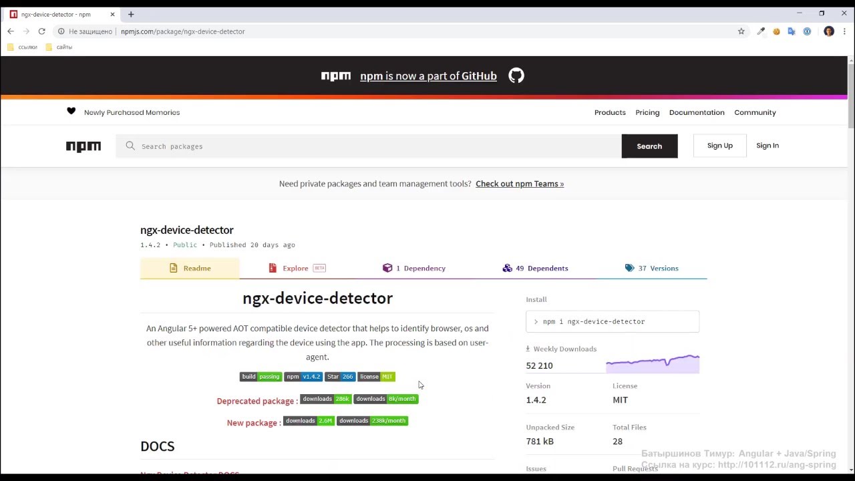Click the Sign In link
Screen dimensions: 855x481
coord(767,146)
